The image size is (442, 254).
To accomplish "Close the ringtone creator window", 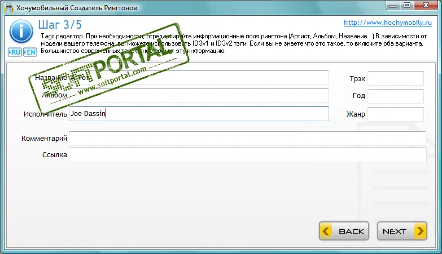I will pyautogui.click(x=426, y=5).
